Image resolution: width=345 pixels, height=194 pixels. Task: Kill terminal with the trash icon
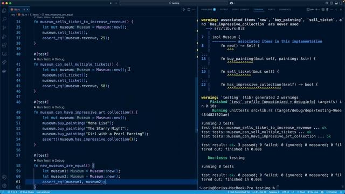[x=327, y=10]
